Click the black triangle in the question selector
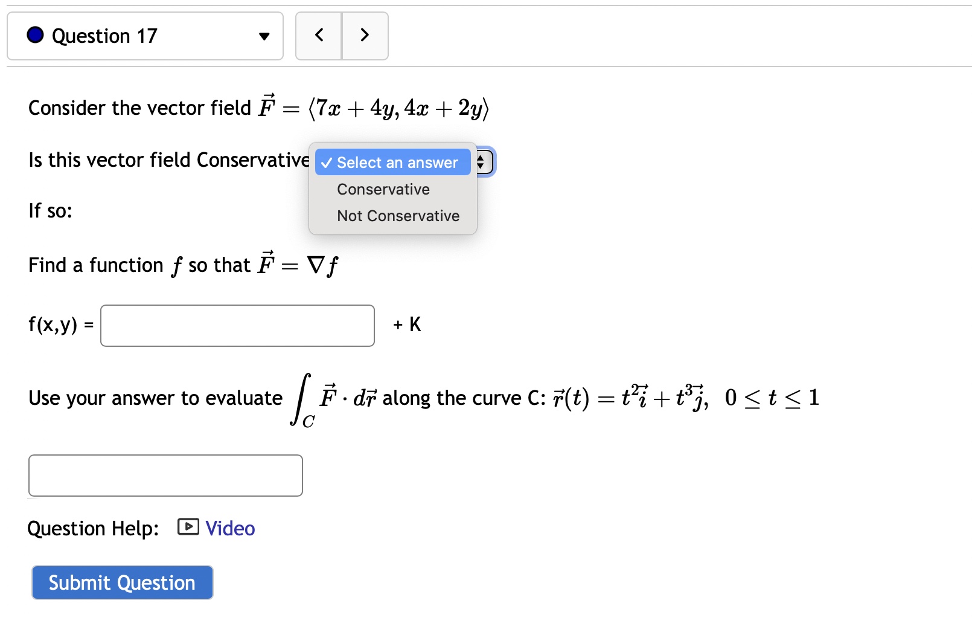Screen dimensions: 972x626 pyautogui.click(x=264, y=36)
